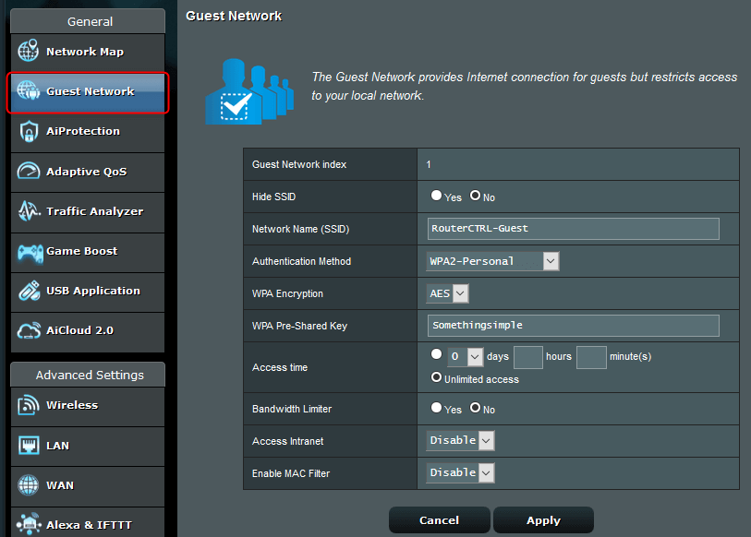Open Alexa & IFTTT page

click(88, 522)
